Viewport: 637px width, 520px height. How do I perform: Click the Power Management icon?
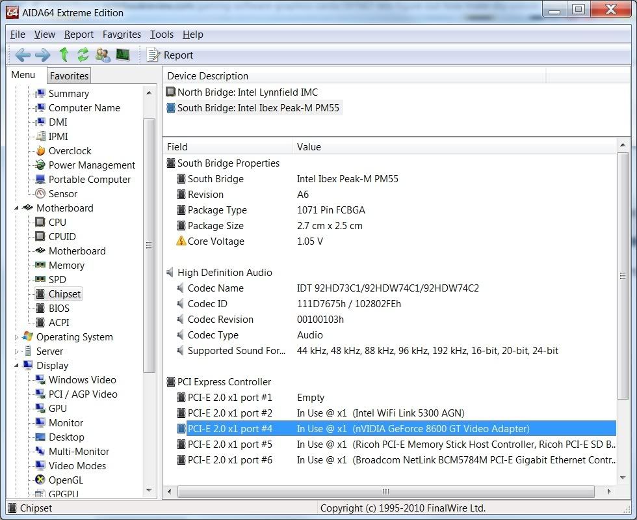click(x=40, y=165)
